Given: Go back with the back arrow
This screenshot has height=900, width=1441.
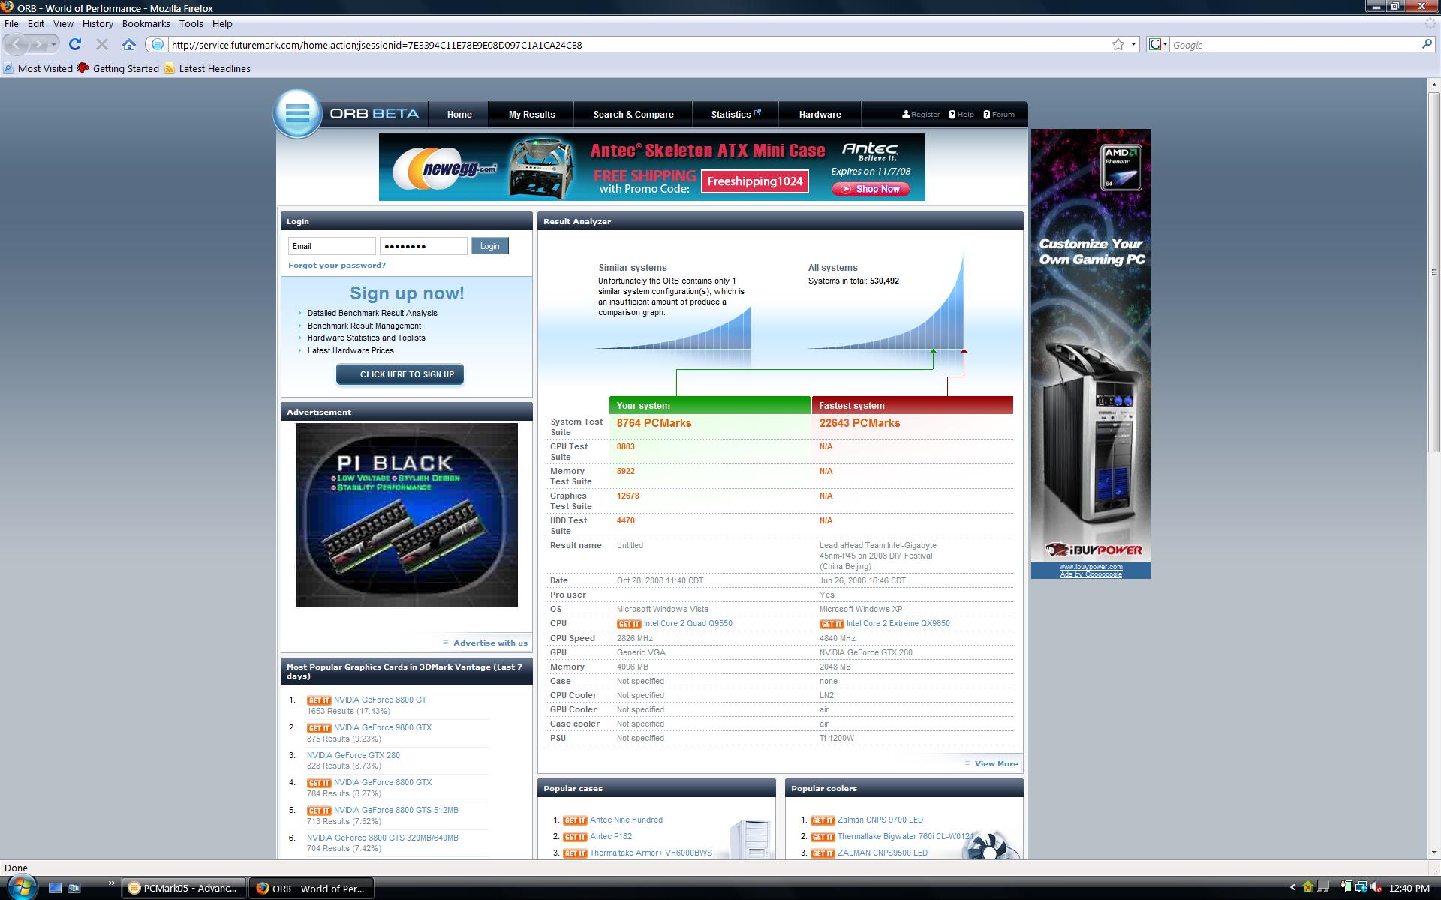Looking at the screenshot, I should click(17, 45).
